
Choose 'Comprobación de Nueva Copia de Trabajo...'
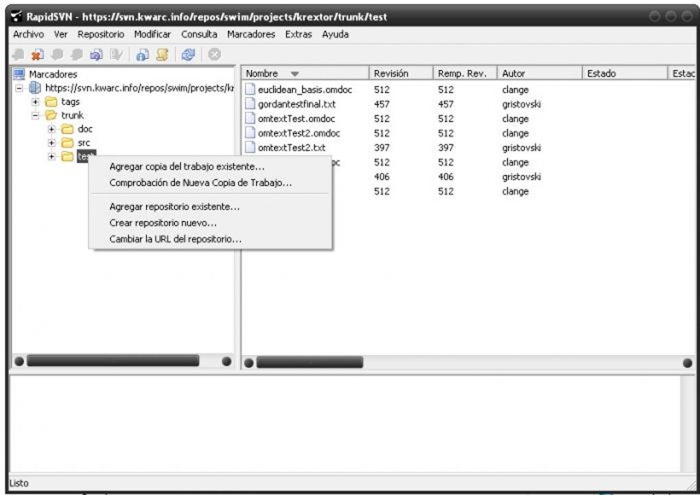click(211, 183)
